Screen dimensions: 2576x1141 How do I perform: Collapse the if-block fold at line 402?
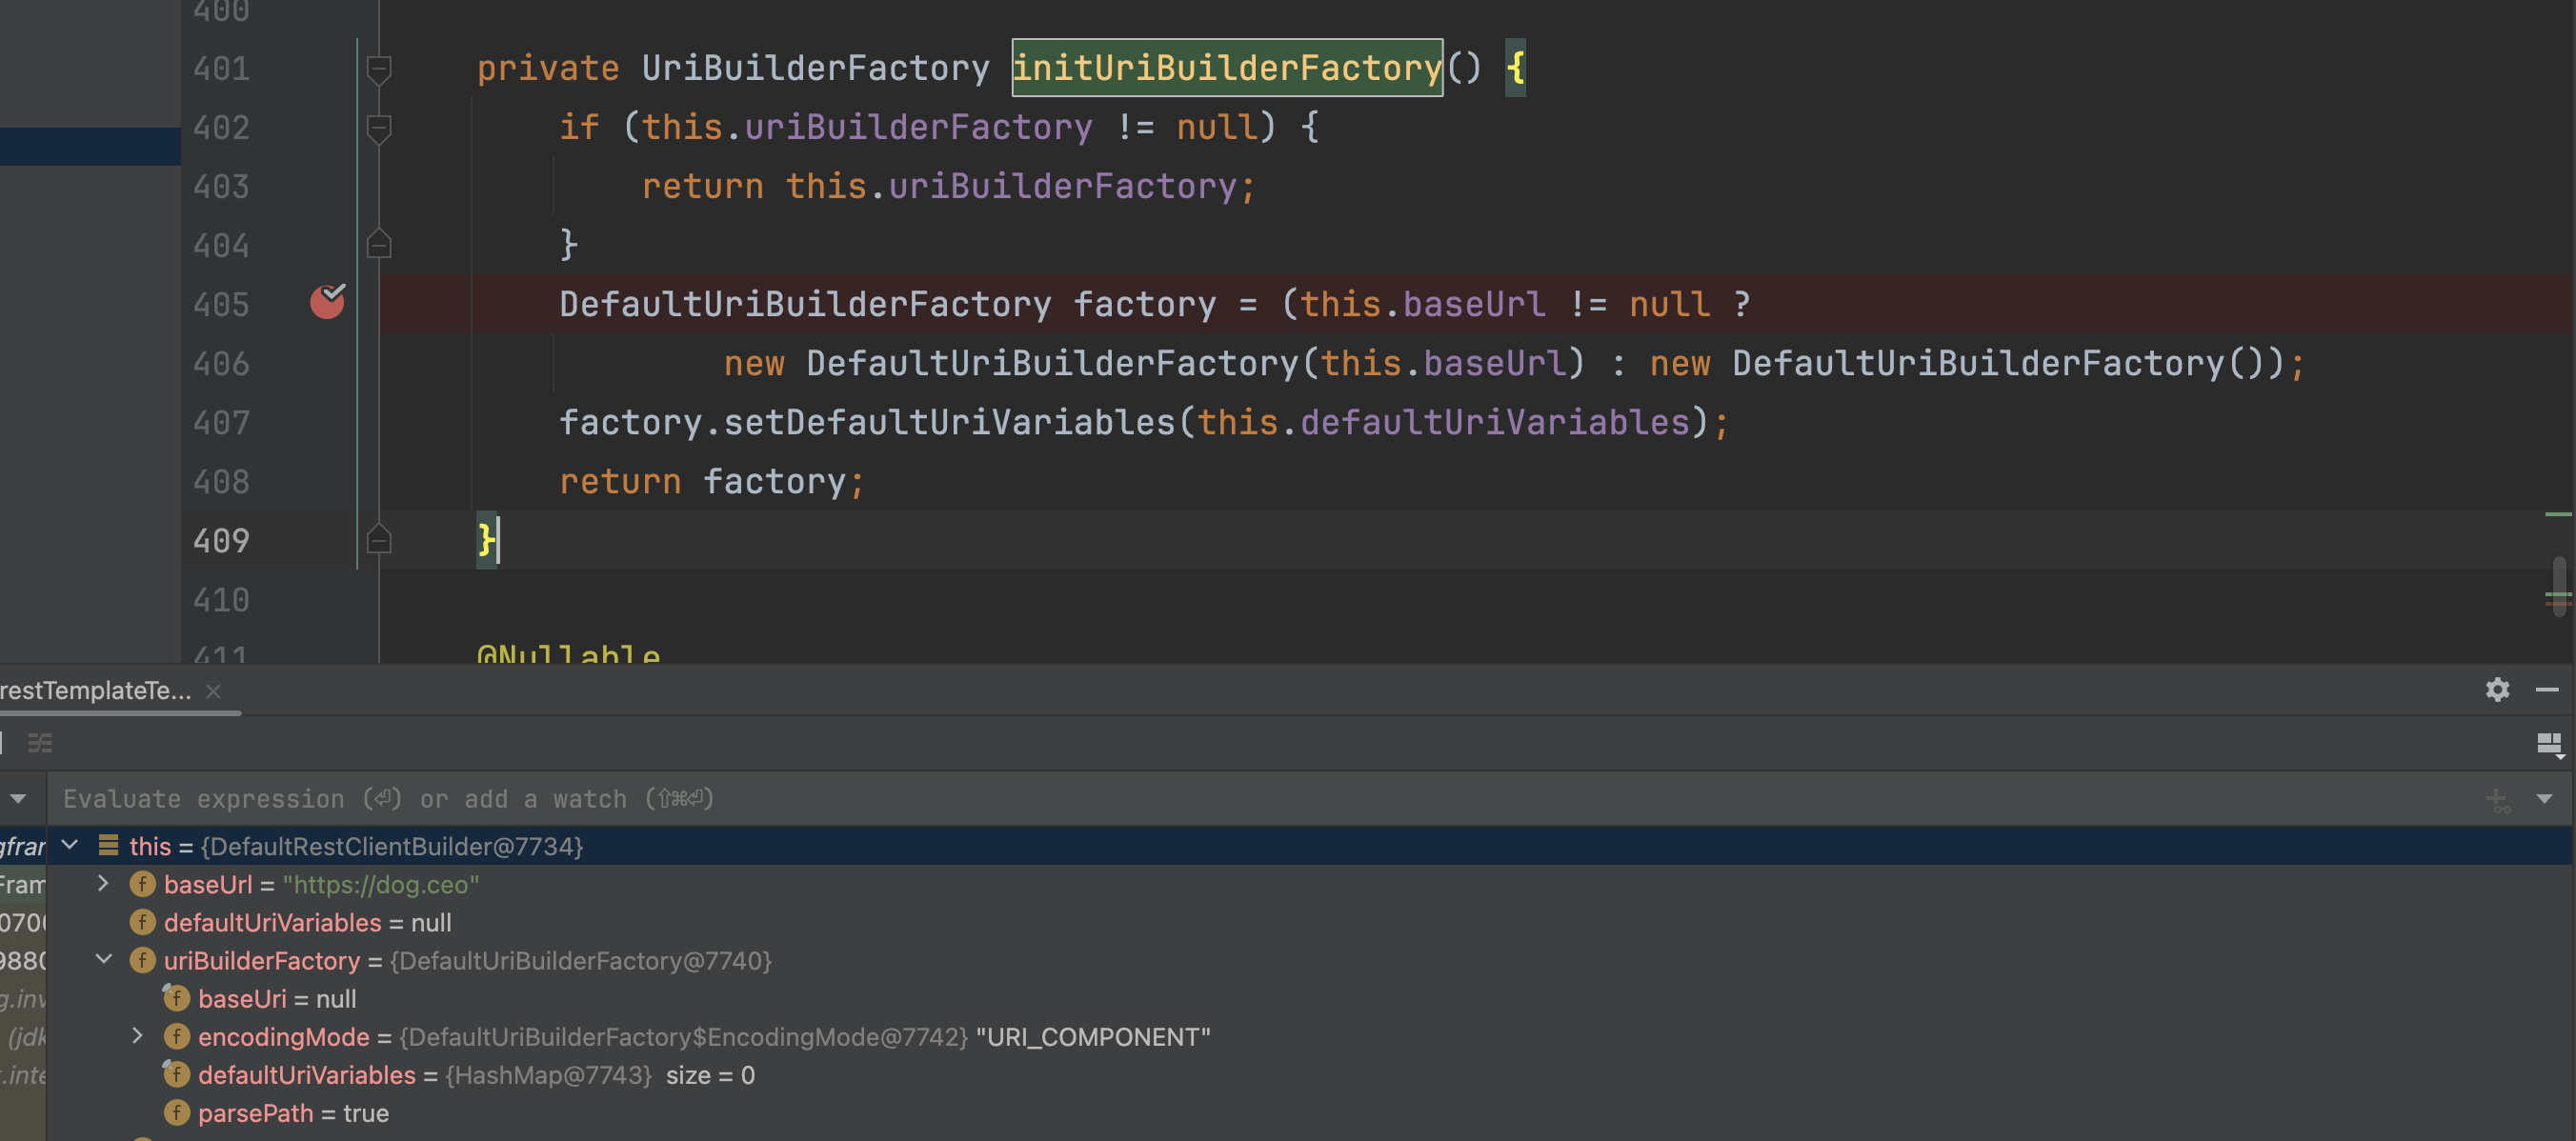point(378,128)
